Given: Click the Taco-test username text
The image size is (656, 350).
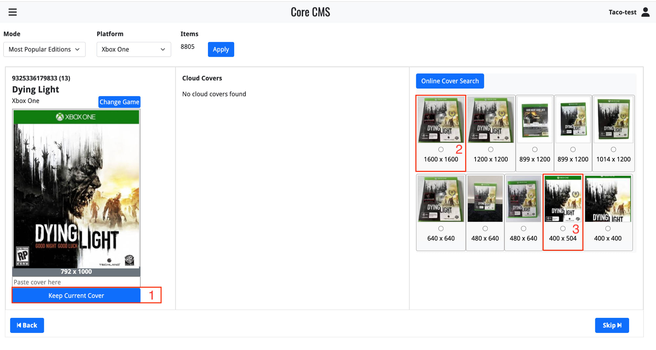Looking at the screenshot, I should pyautogui.click(x=622, y=12).
